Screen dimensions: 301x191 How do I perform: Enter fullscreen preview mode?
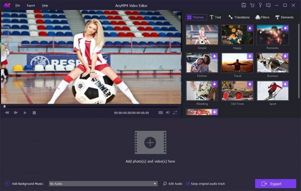(x=175, y=113)
